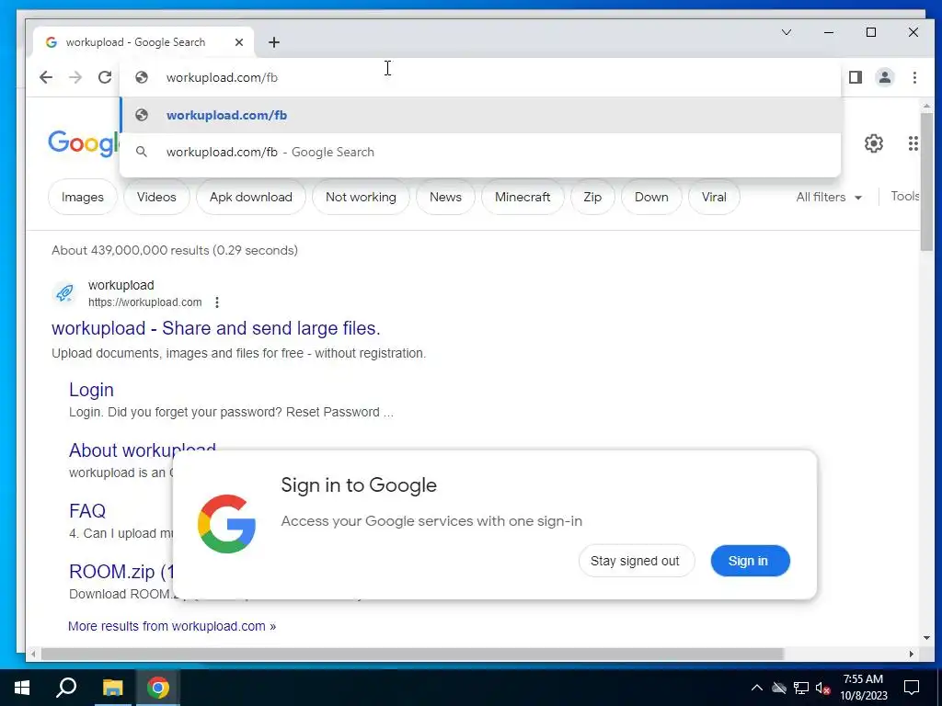Click the vertical scrollbar thumb
The image size is (942, 706).
(x=927, y=181)
